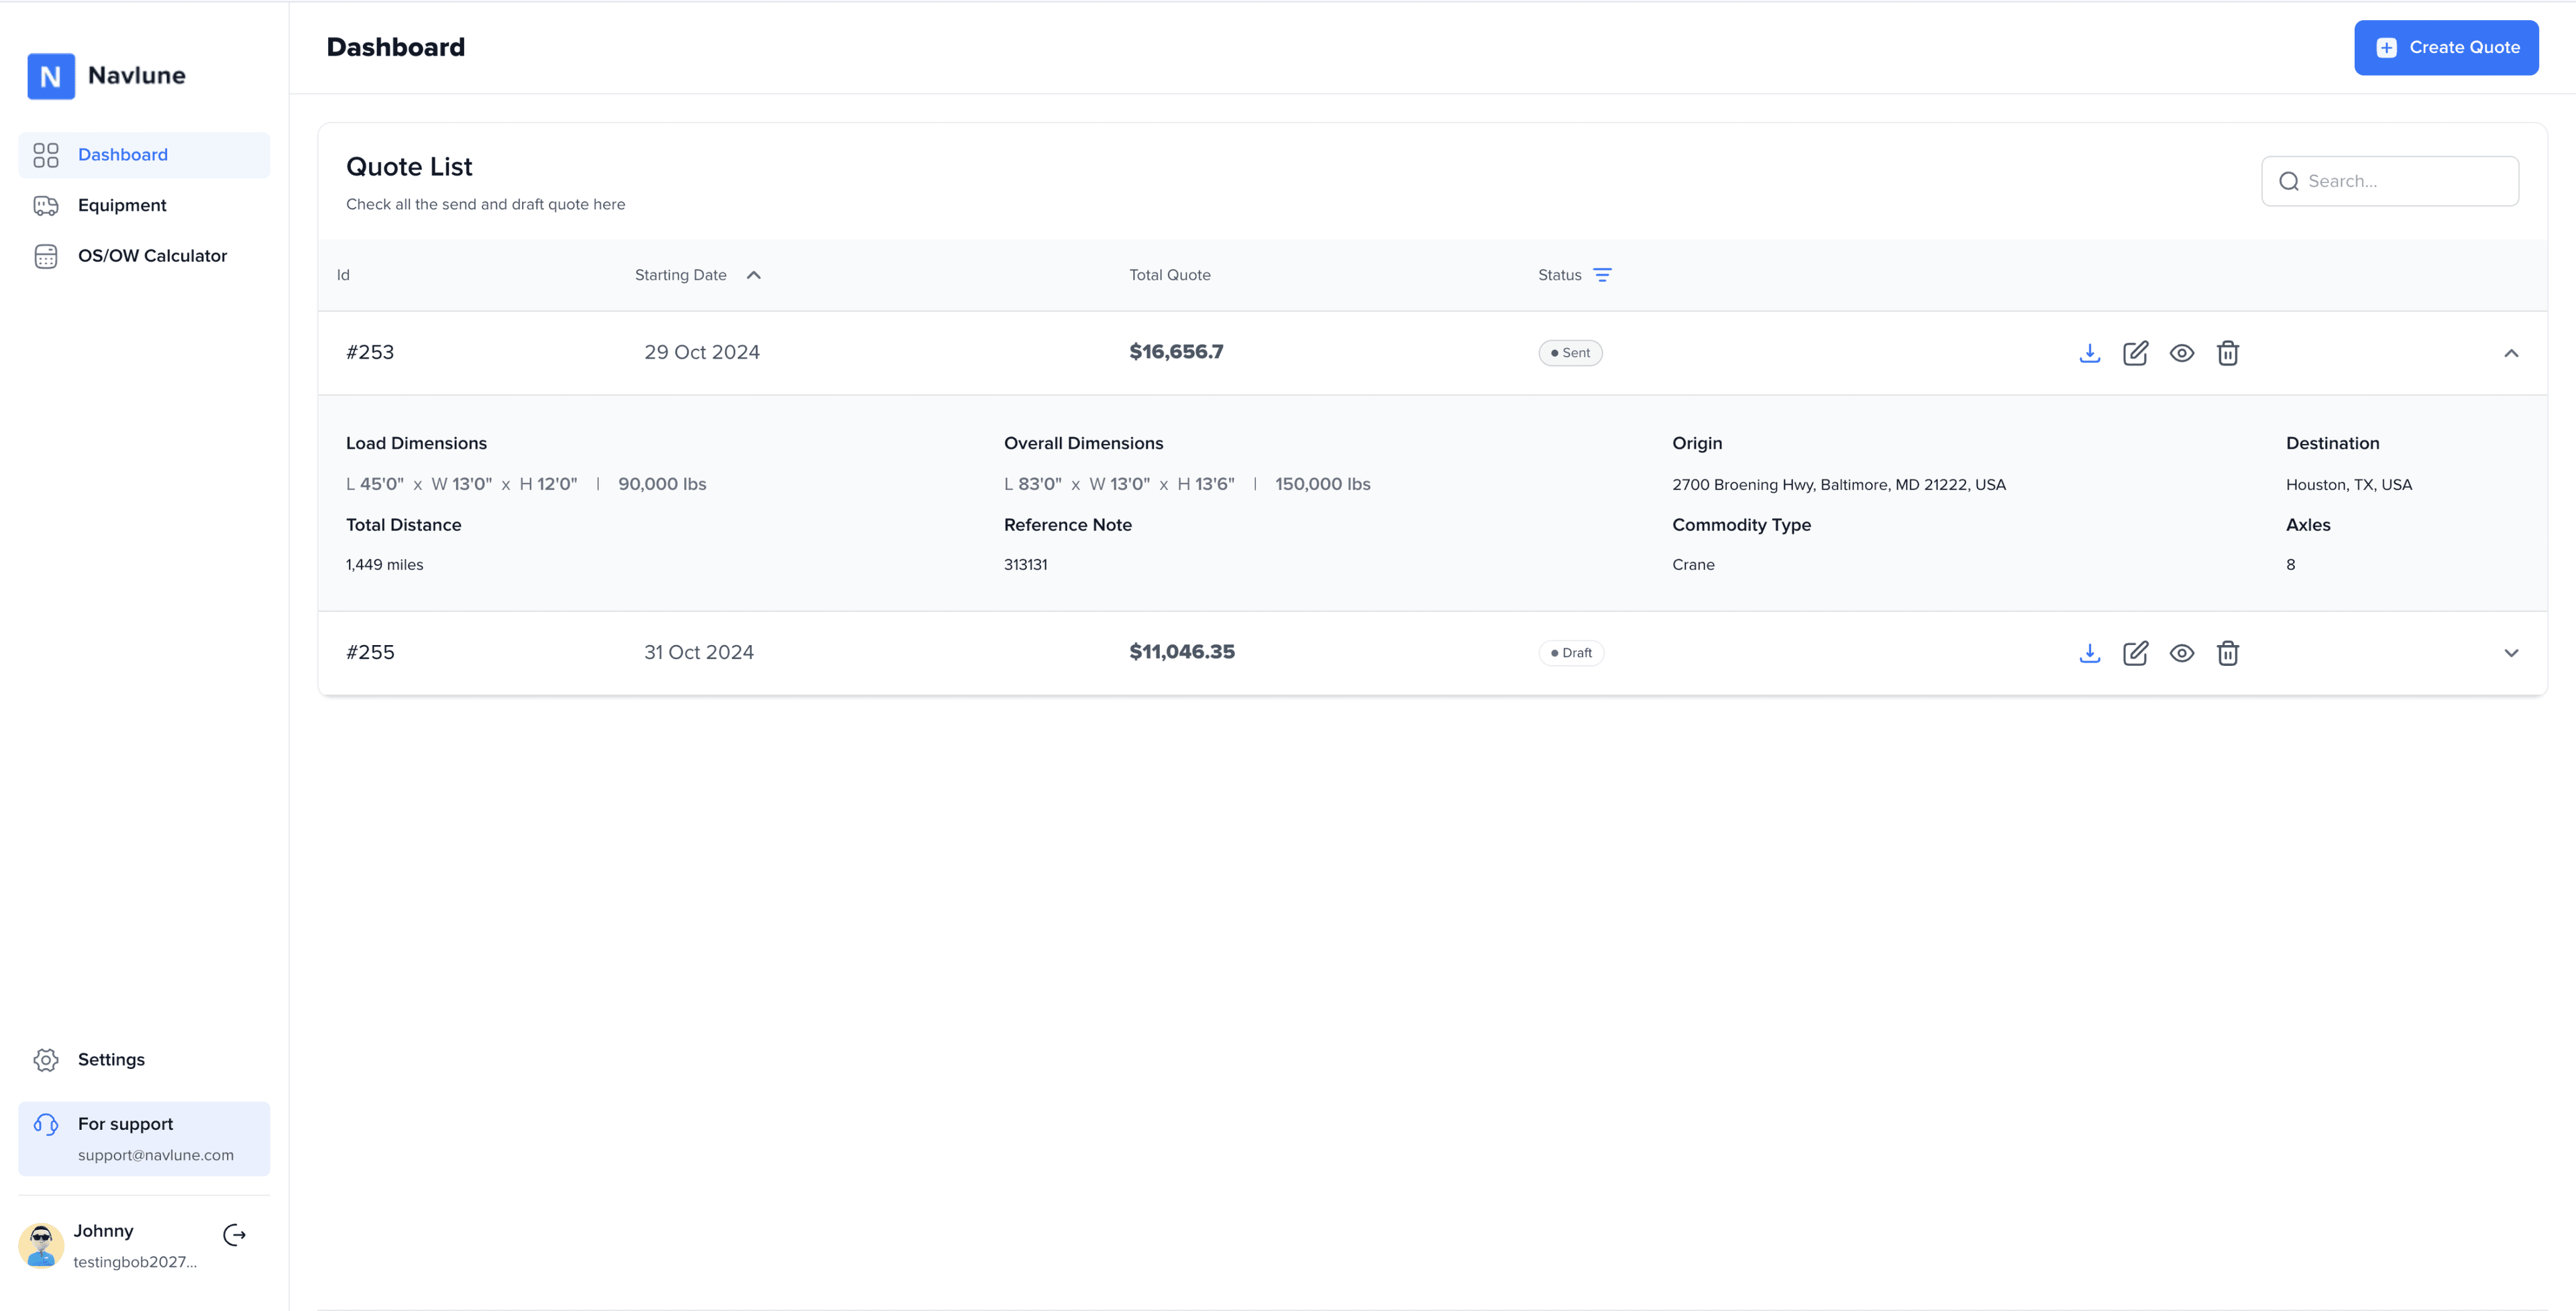The height and width of the screenshot is (1311, 2576).
Task: Click the support headset icon
Action: click(x=46, y=1125)
